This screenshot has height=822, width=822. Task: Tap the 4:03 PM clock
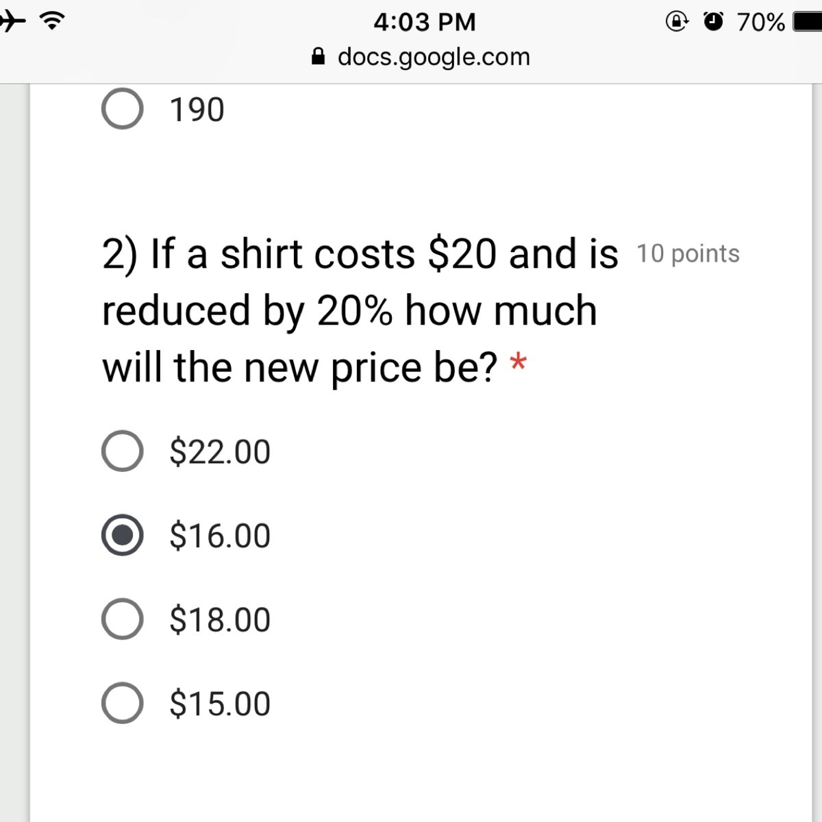point(425,22)
